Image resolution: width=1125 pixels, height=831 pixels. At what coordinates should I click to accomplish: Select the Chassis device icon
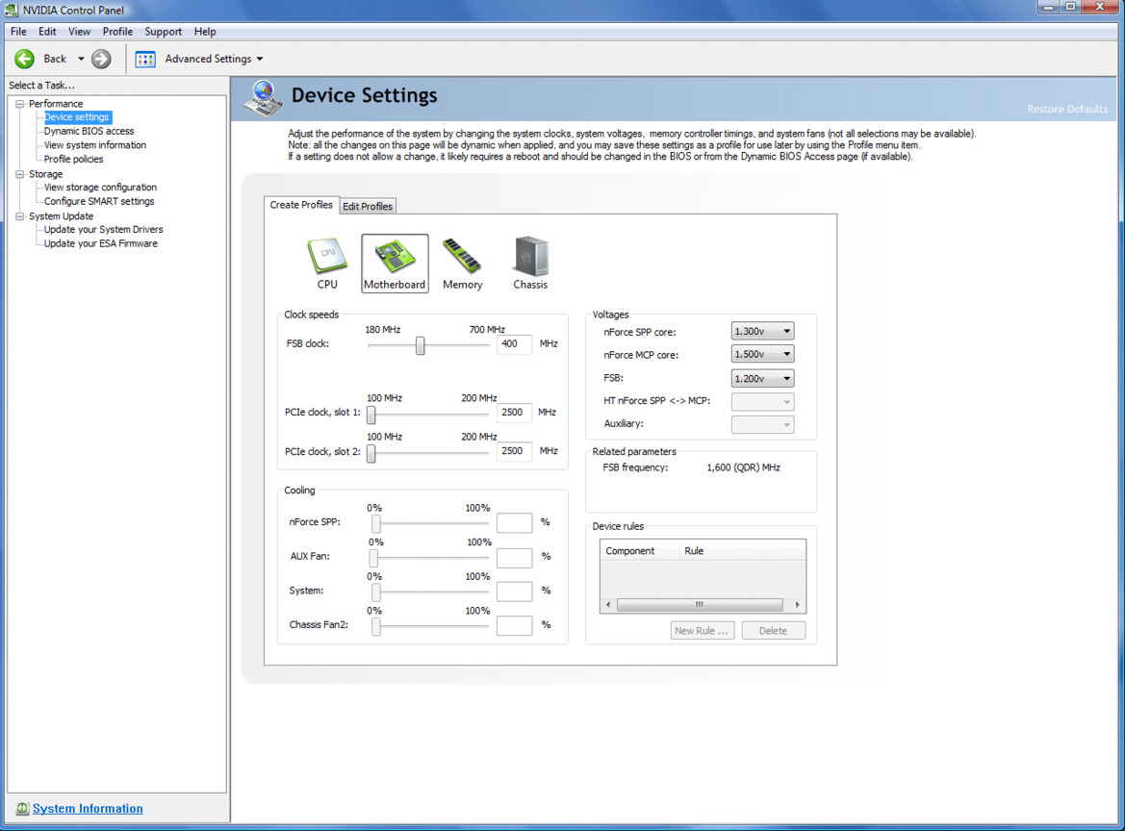530,264
